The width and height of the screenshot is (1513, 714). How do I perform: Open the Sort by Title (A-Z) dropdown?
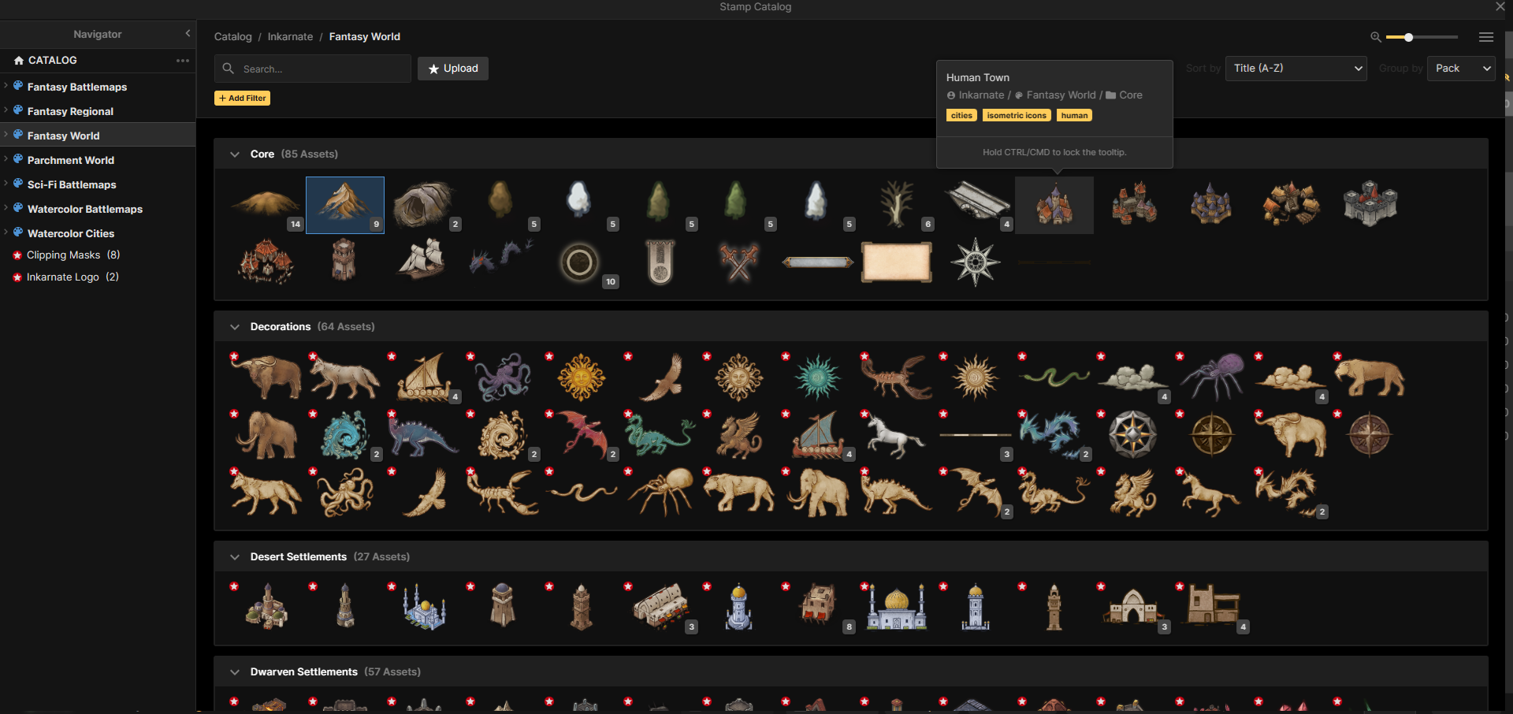pos(1296,69)
